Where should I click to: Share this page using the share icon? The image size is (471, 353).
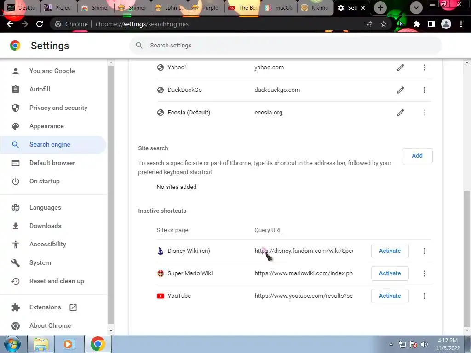369,24
